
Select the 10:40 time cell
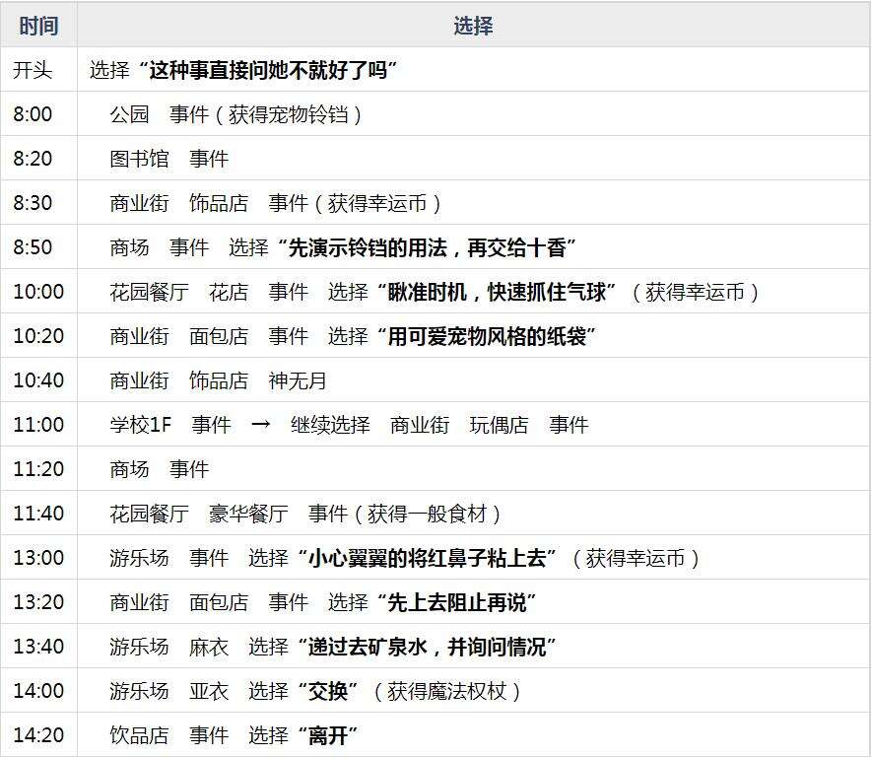38,380
